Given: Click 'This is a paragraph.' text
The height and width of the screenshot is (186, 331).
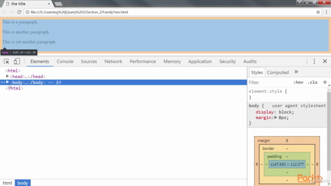Looking at the screenshot, I should 20,22.
